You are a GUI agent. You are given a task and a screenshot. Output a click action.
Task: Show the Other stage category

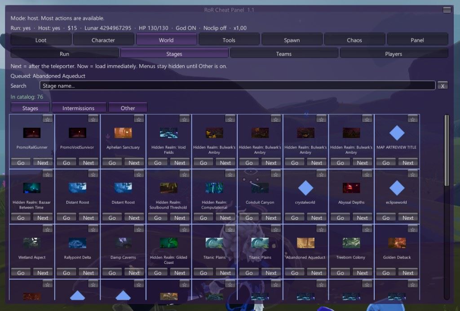click(128, 108)
